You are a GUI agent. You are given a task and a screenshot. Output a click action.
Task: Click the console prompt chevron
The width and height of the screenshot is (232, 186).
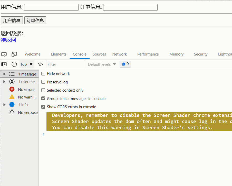point(44,134)
